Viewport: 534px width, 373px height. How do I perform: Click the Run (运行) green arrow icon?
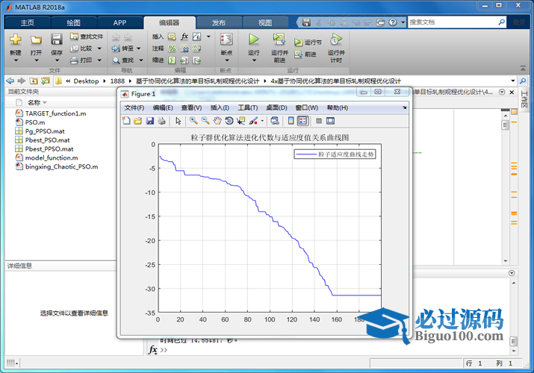(x=254, y=40)
